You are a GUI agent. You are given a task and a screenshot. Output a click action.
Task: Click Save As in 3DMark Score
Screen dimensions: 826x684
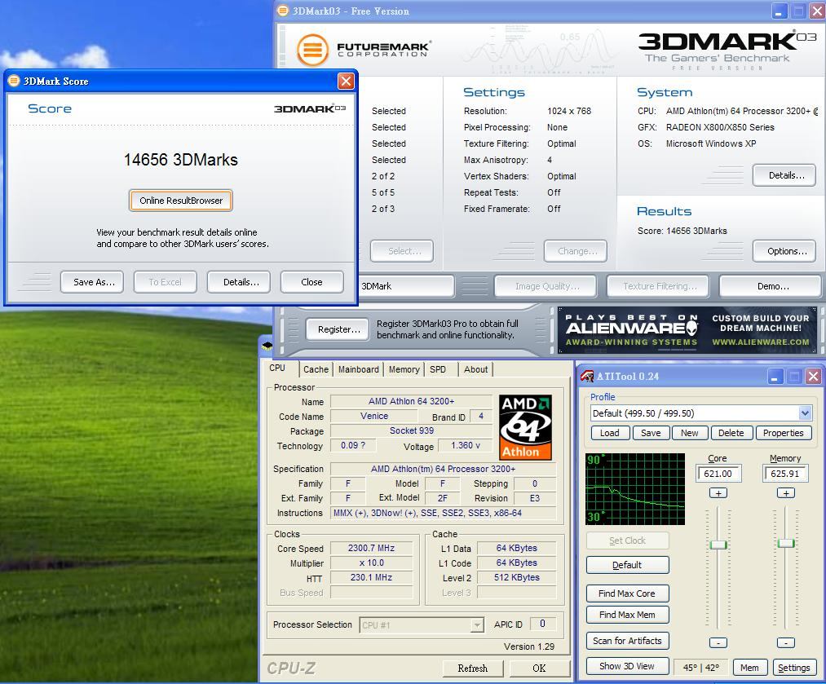coord(91,282)
